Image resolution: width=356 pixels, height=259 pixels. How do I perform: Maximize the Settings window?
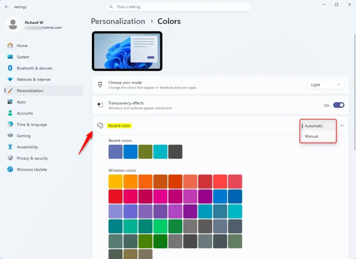337,5
